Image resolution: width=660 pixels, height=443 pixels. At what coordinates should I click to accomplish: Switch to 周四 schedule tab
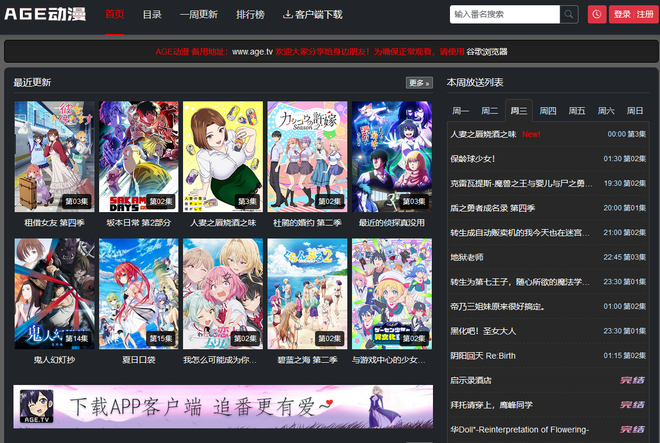(547, 111)
